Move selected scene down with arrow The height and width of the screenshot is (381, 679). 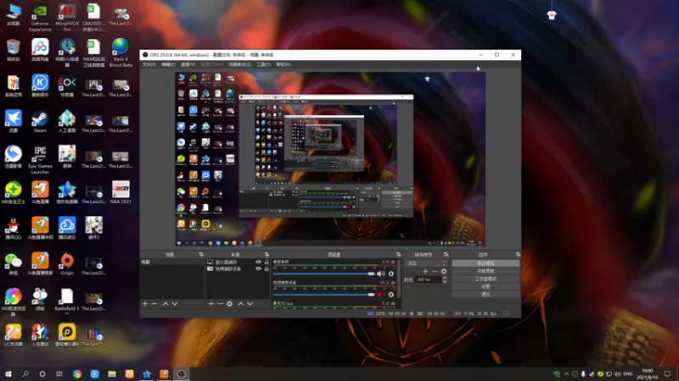tap(175, 304)
